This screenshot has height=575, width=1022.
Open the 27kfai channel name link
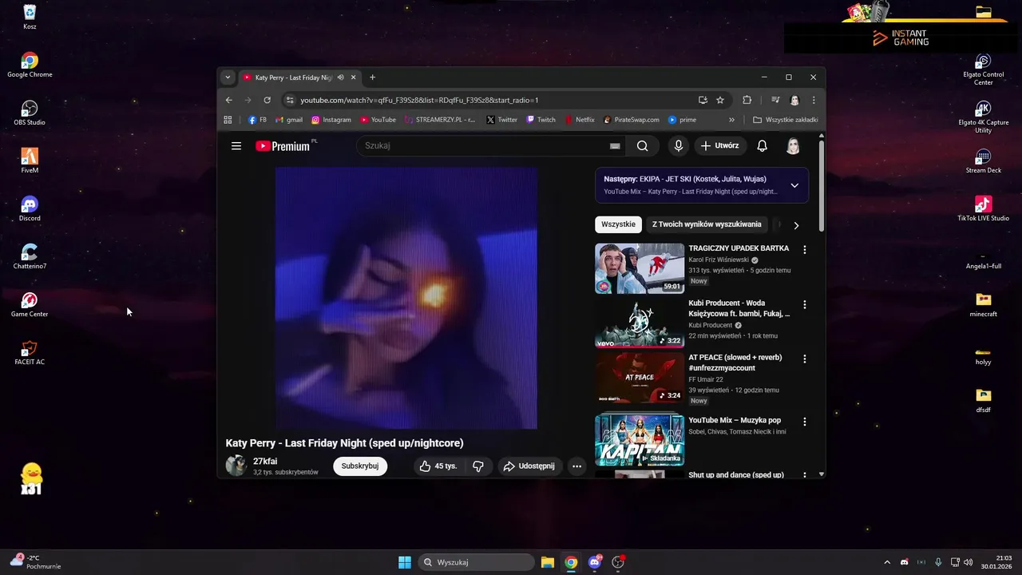click(x=265, y=462)
